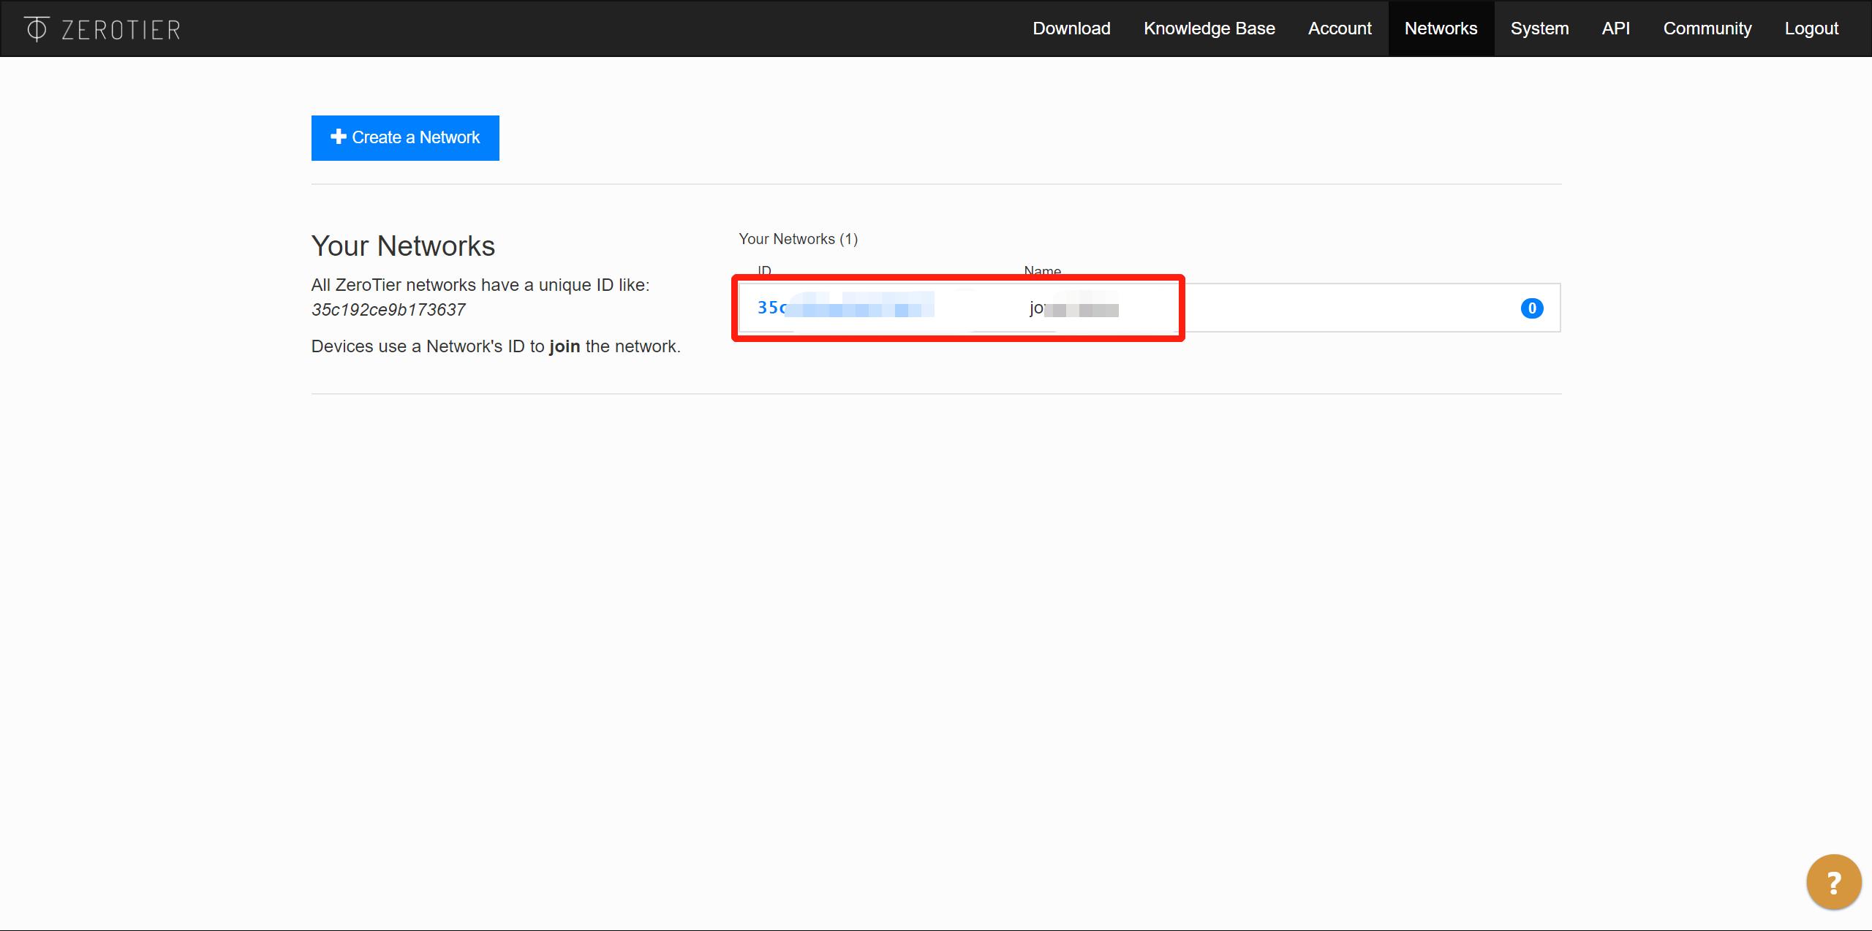Click the blue 0 member count badge
Image resolution: width=1872 pixels, height=931 pixels.
pyautogui.click(x=1531, y=308)
